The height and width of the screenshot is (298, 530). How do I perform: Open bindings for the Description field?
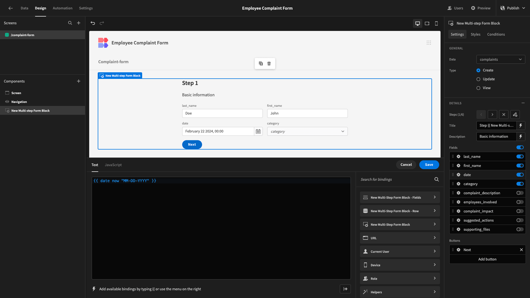(521, 137)
